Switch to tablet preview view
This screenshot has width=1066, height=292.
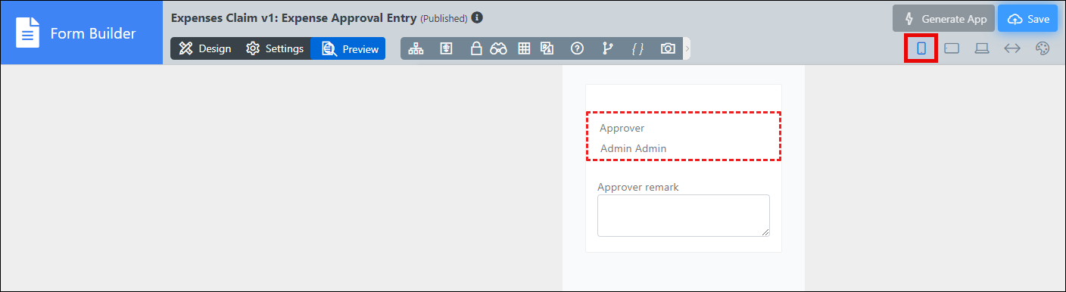[x=952, y=48]
